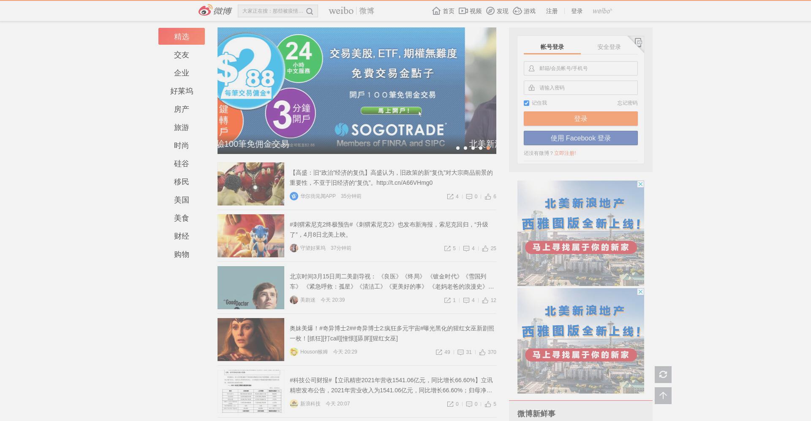
Task: Click the orange 登录 button
Action: 581,119
